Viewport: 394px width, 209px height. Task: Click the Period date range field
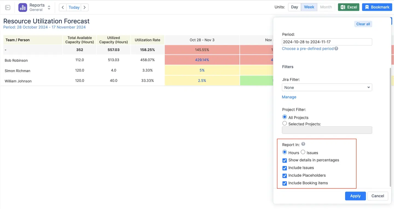[327, 42]
